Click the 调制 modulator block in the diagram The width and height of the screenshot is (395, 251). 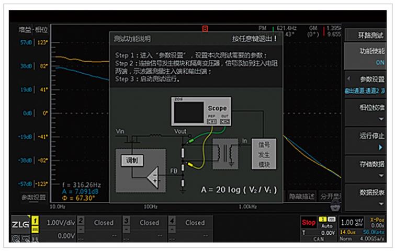tap(132, 161)
